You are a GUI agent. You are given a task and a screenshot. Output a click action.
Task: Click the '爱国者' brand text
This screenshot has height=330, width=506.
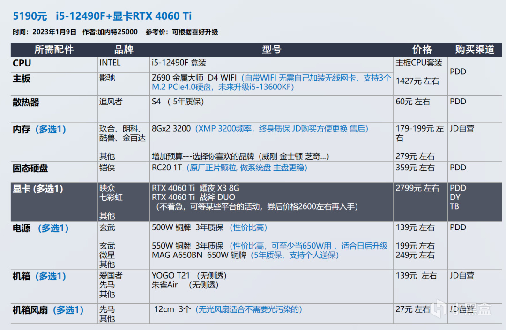tap(111, 276)
